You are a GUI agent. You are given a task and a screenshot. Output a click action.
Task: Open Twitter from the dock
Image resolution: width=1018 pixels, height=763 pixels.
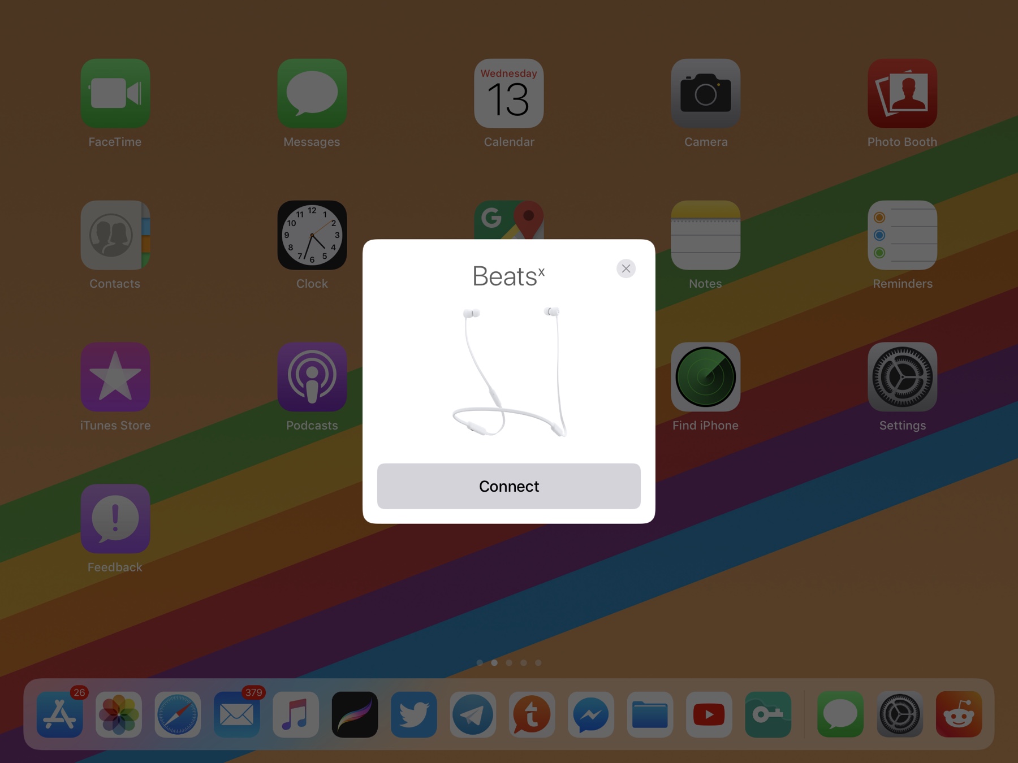[414, 714]
